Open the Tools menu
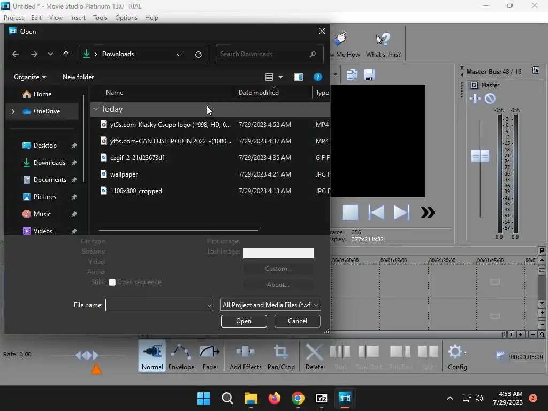548x411 pixels. [x=100, y=18]
